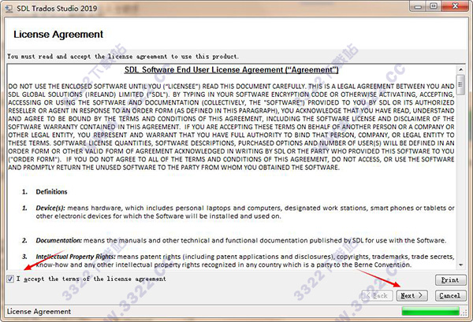Click the Definitions section heading
This screenshot has height=322, width=473.
pyautogui.click(x=51, y=192)
